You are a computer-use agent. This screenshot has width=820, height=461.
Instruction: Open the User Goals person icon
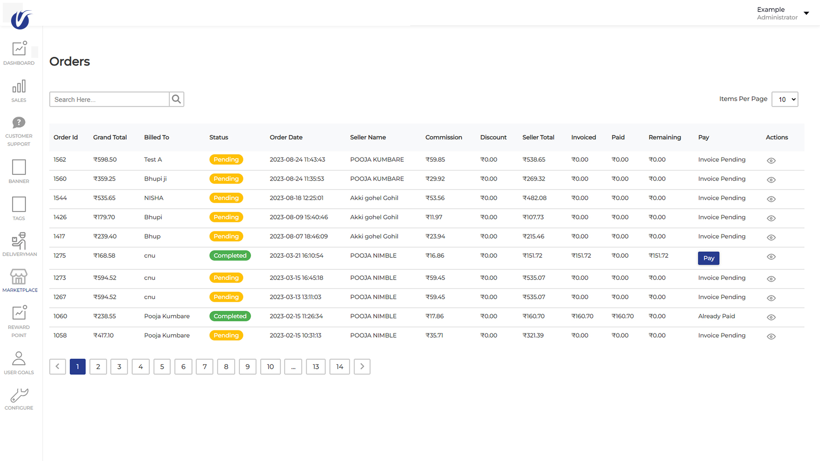[x=19, y=359]
